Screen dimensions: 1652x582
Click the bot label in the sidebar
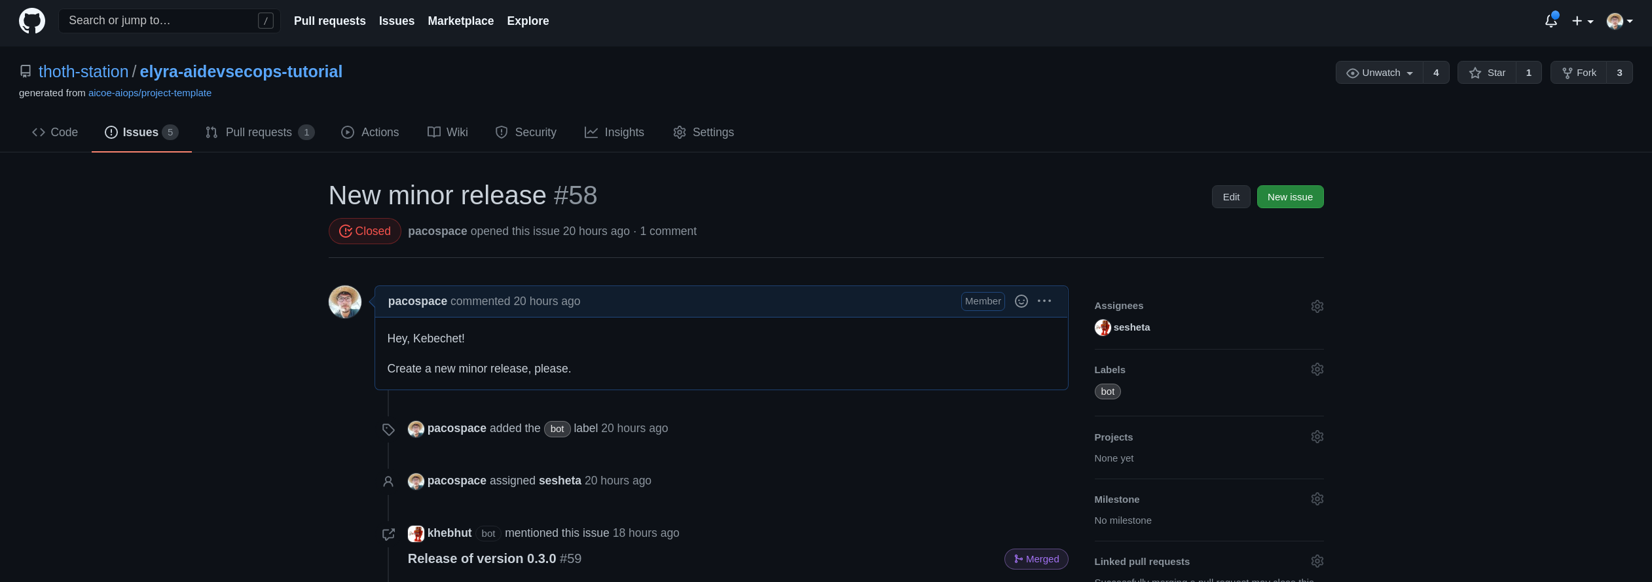click(x=1107, y=391)
